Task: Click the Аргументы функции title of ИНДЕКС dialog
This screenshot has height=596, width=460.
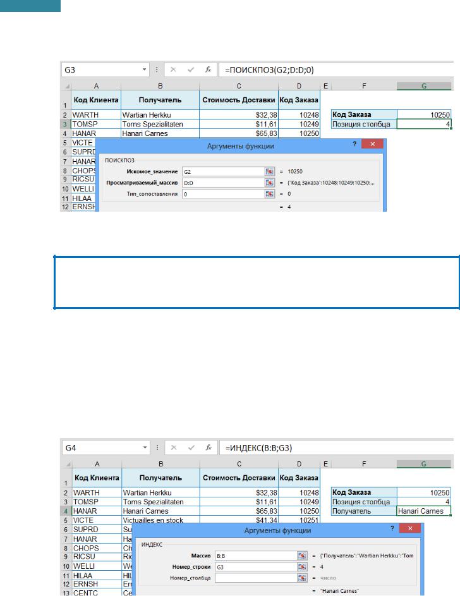Action: click(x=277, y=530)
